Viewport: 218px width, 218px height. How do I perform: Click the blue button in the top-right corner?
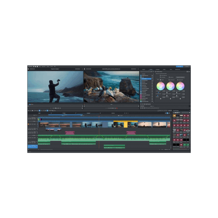(x=179, y=66)
